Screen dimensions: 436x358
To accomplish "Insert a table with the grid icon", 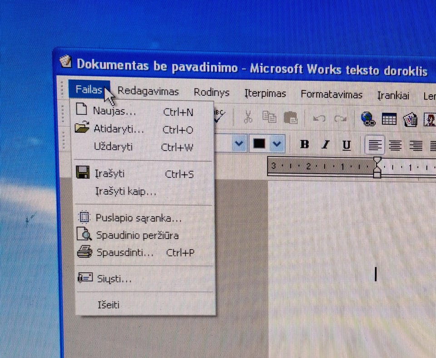I will 389,119.
